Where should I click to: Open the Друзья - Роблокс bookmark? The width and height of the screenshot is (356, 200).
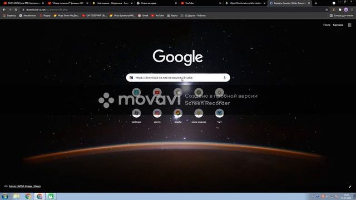click(x=193, y=16)
